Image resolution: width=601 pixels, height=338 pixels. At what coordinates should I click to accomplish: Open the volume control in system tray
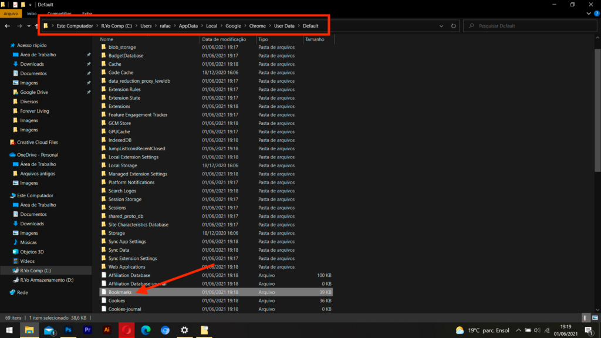[538, 330]
